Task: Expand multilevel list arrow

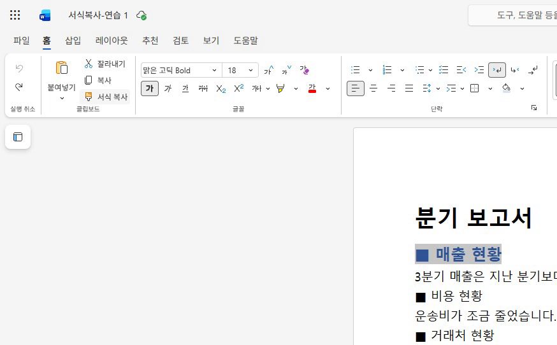Action: (430, 70)
